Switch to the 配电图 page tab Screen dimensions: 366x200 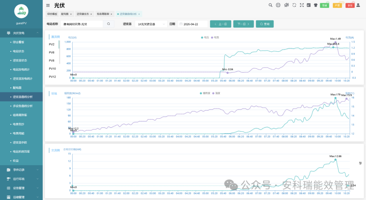(x=65, y=14)
